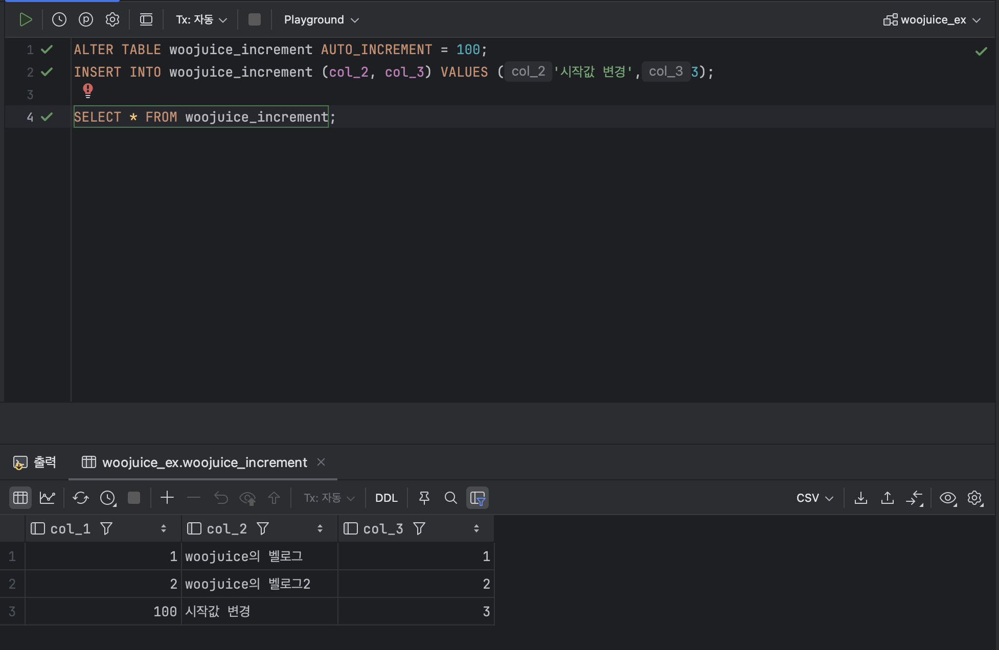Reload the result grid data
The height and width of the screenshot is (650, 999).
[x=81, y=498]
